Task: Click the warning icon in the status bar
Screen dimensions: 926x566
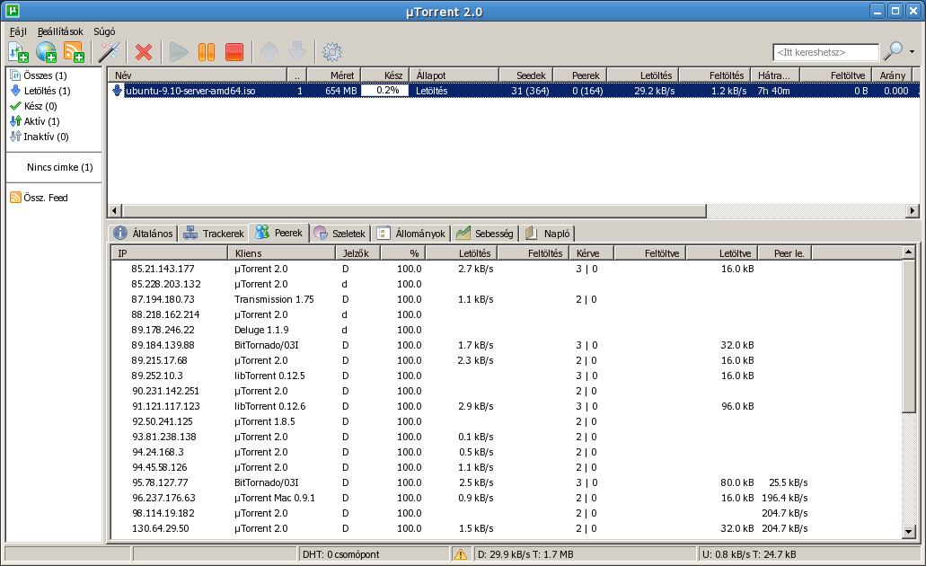Action: 460,554
